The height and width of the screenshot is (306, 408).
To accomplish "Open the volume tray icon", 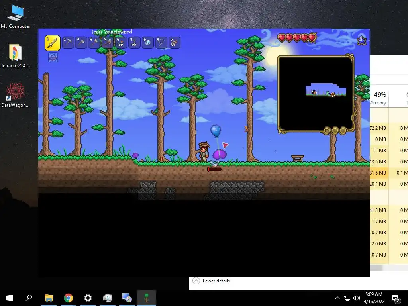I will point(357,298).
